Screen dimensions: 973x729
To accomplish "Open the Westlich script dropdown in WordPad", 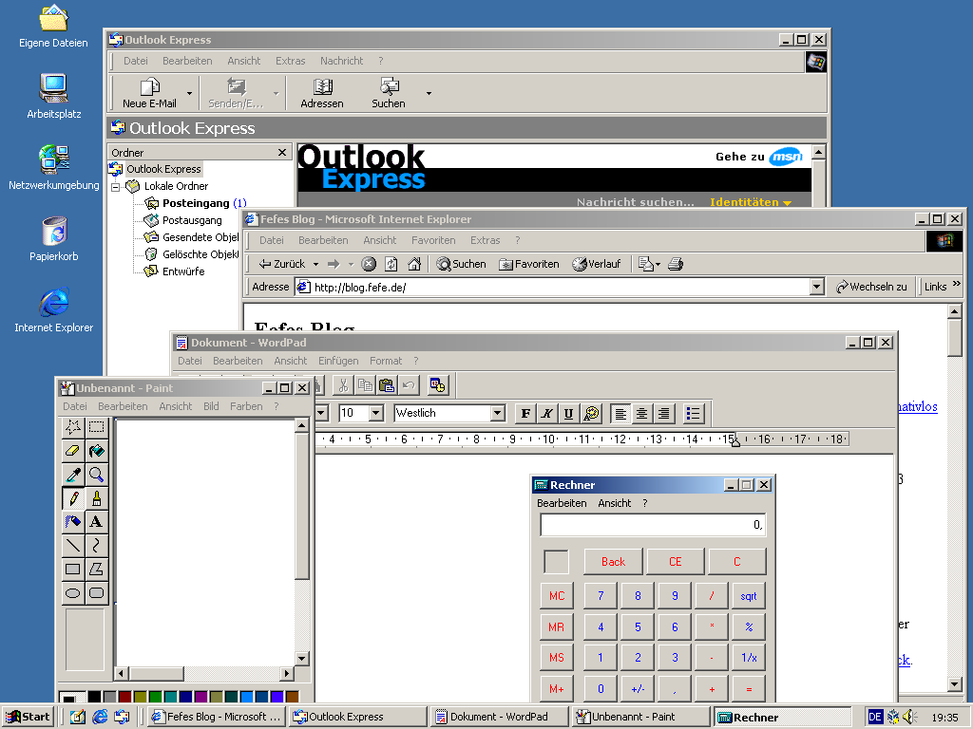I will pos(497,413).
